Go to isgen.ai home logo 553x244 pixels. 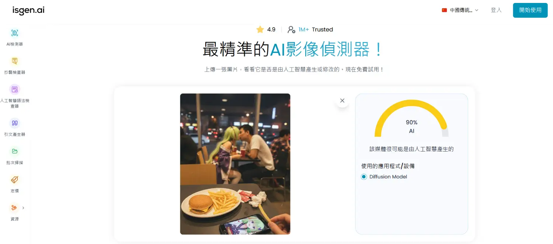[x=28, y=10]
